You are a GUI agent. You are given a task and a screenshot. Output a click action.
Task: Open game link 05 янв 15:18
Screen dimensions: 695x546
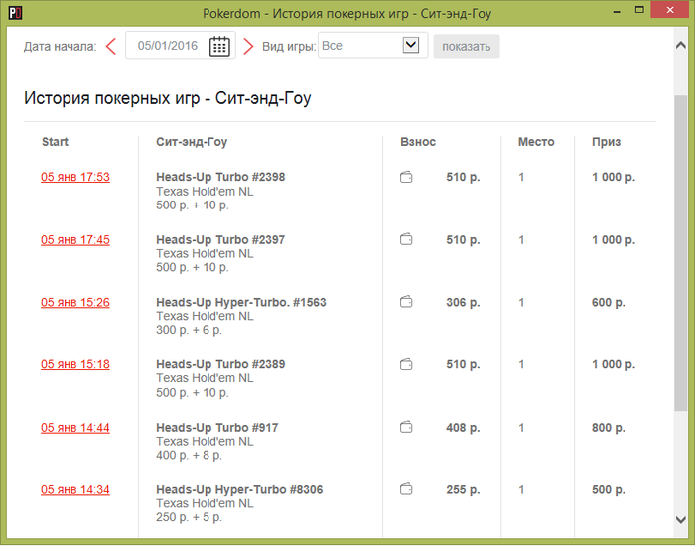(75, 364)
